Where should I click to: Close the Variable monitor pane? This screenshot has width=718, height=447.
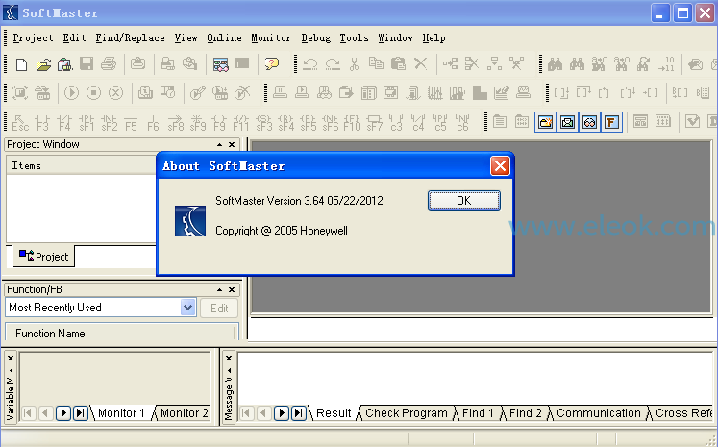pos(11,359)
